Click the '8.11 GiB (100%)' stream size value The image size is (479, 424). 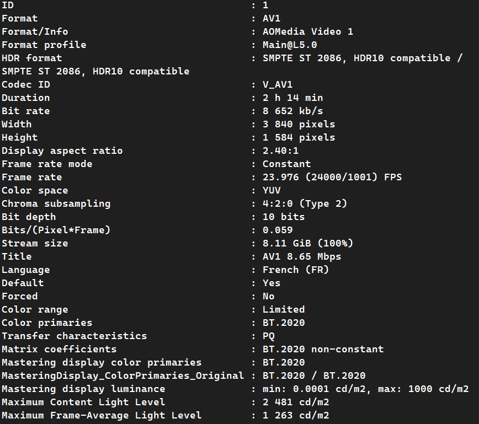(x=307, y=243)
